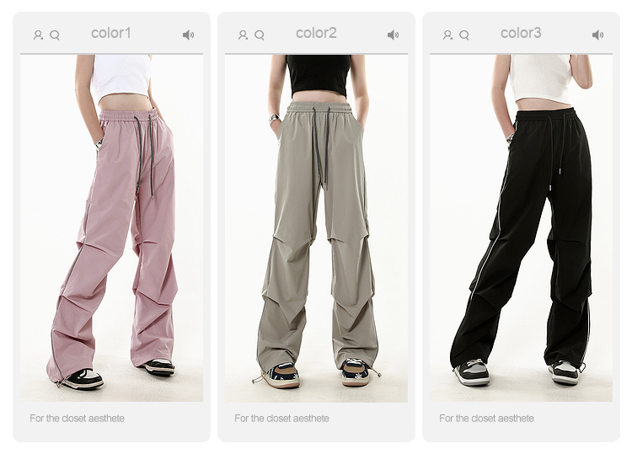Select the color3 title label
The width and height of the screenshot is (632, 454).
pyautogui.click(x=521, y=33)
